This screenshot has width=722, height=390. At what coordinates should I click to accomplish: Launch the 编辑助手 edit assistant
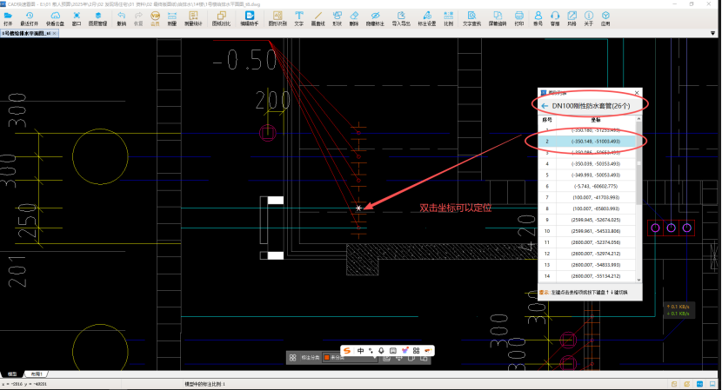[x=249, y=18]
